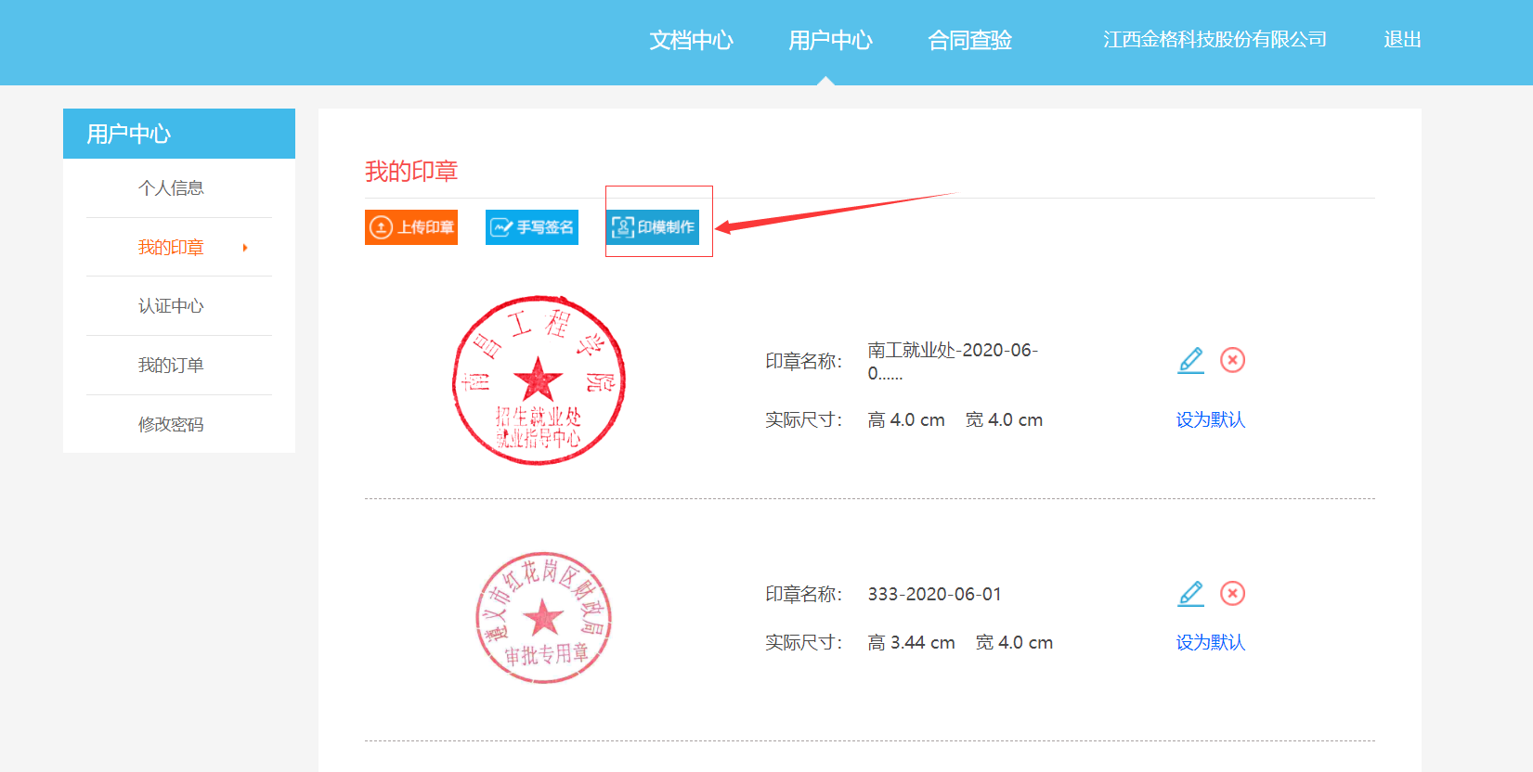Delete the 333-2020-06-01 seal
This screenshot has height=772, width=1533.
pyautogui.click(x=1232, y=594)
